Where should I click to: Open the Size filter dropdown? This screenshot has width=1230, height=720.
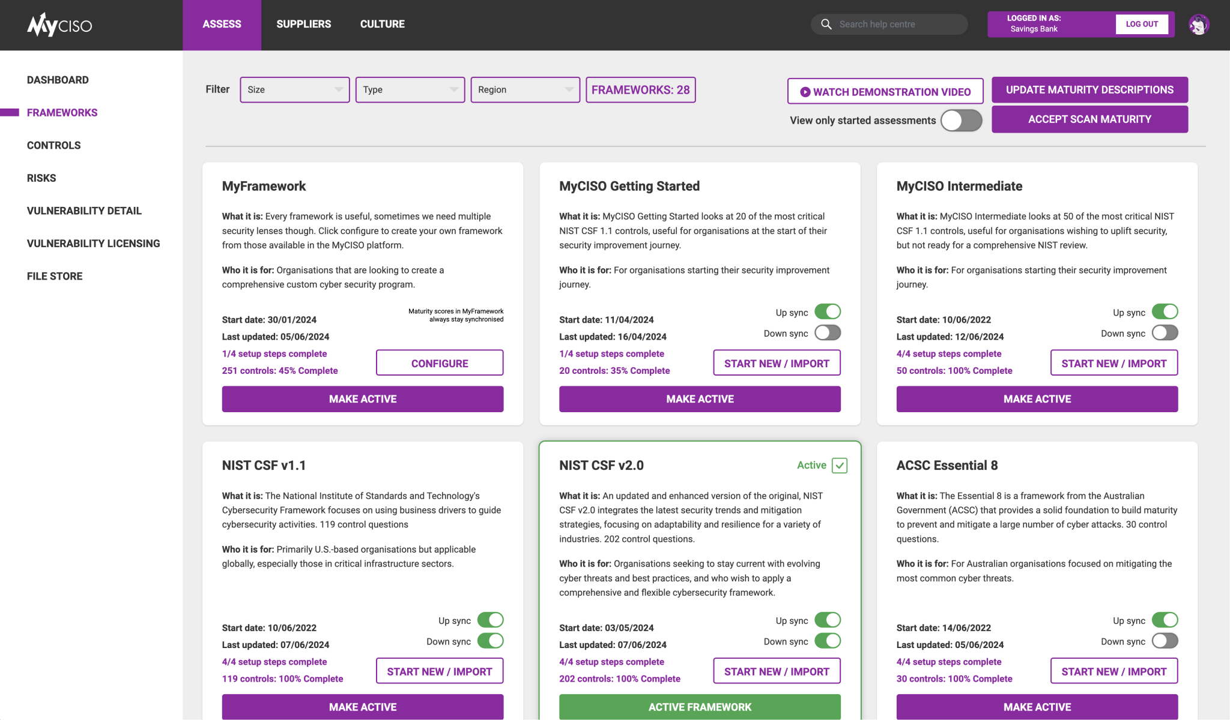(295, 89)
